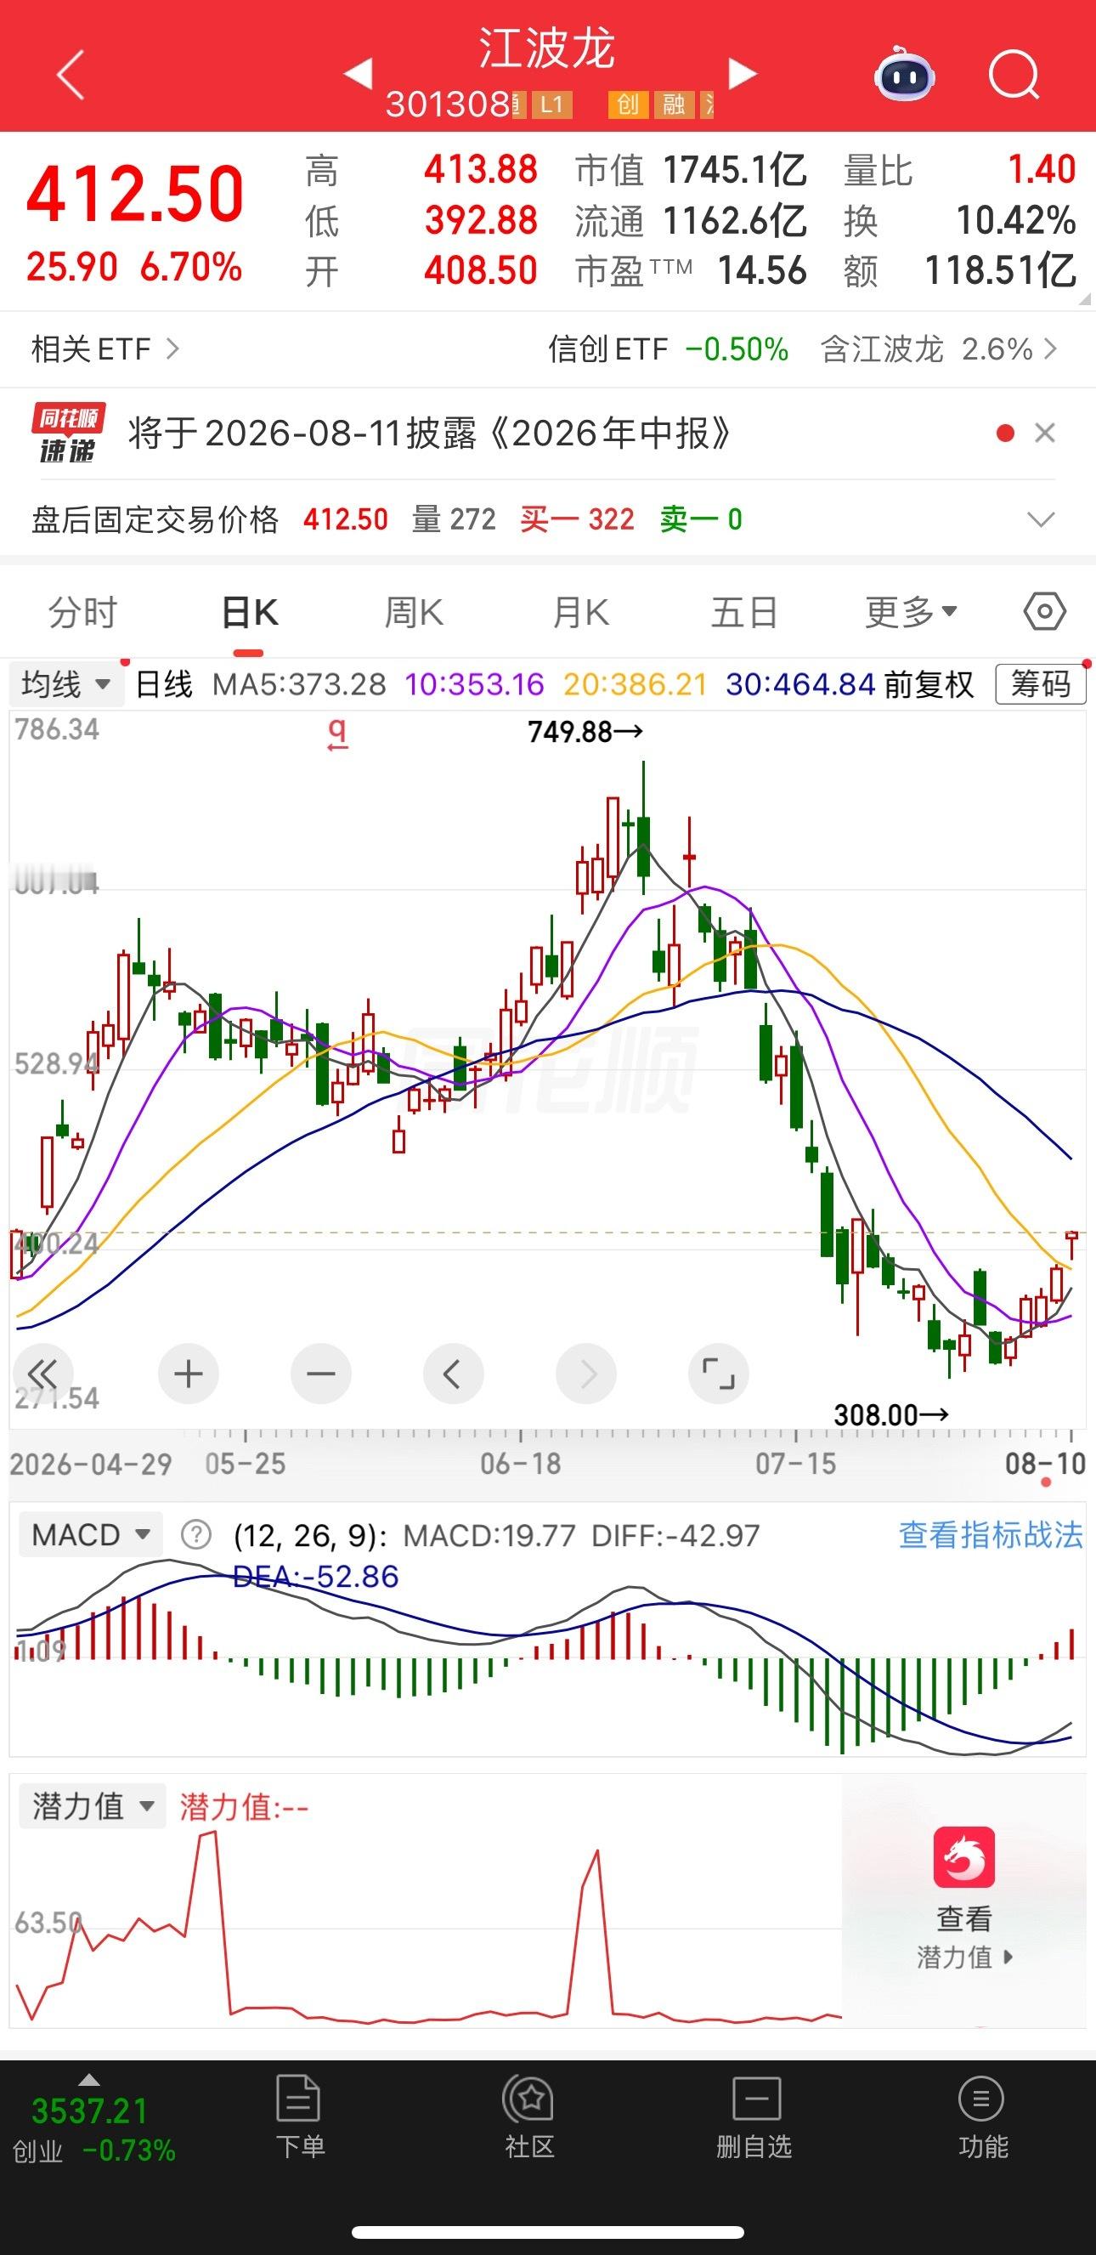Tap the 筹码 chip distribution button
Image resolution: width=1096 pixels, height=2255 pixels.
point(1040,683)
